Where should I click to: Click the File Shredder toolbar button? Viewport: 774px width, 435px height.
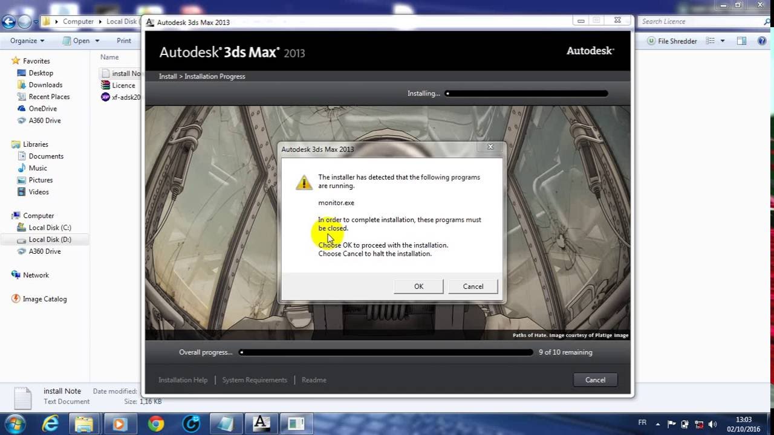pos(672,41)
